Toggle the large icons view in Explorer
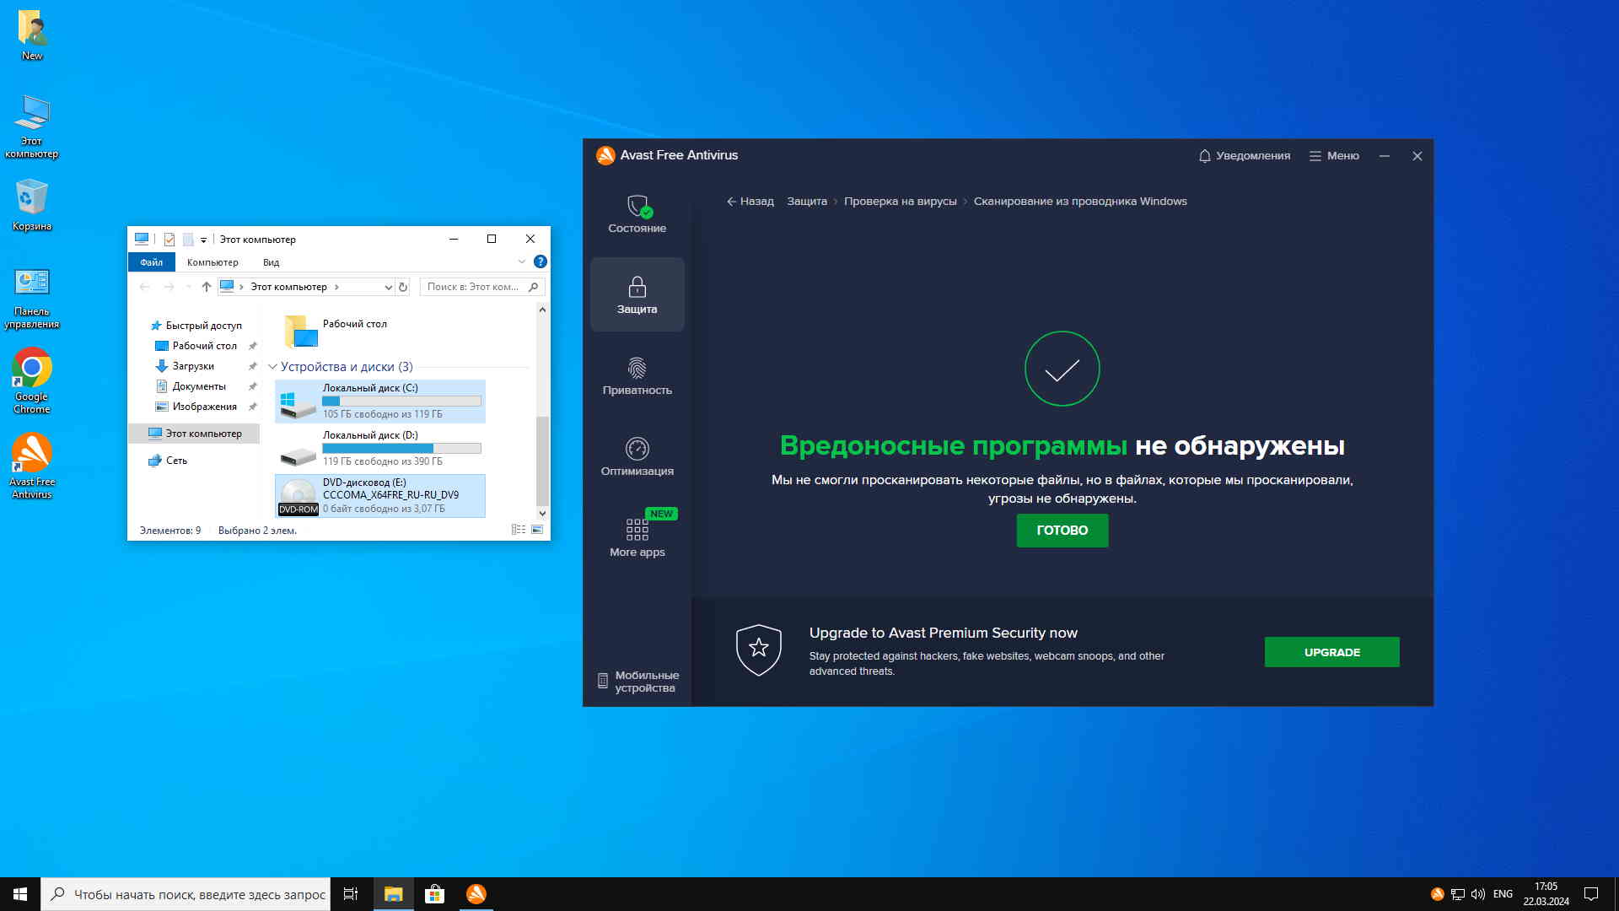Viewport: 1619px width, 911px height. (537, 530)
